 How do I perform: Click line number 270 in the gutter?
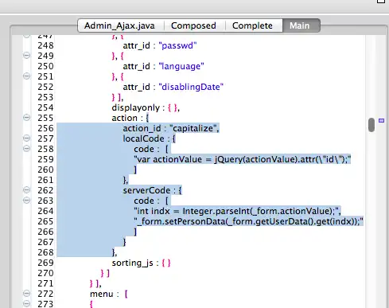pyautogui.click(x=45, y=273)
